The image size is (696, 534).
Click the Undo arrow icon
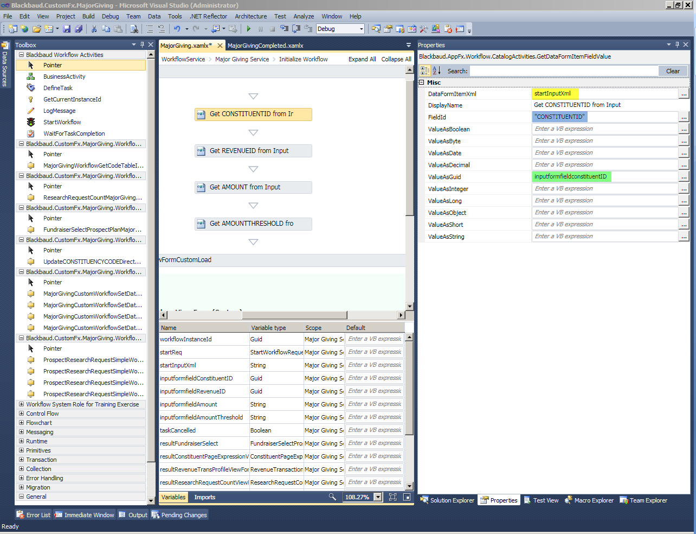[177, 29]
